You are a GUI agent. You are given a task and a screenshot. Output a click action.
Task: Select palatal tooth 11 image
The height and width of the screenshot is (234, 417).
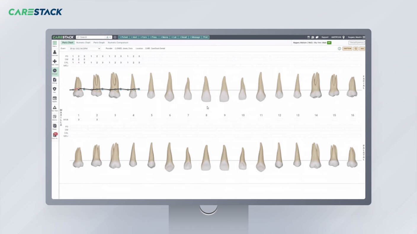tap(261, 157)
